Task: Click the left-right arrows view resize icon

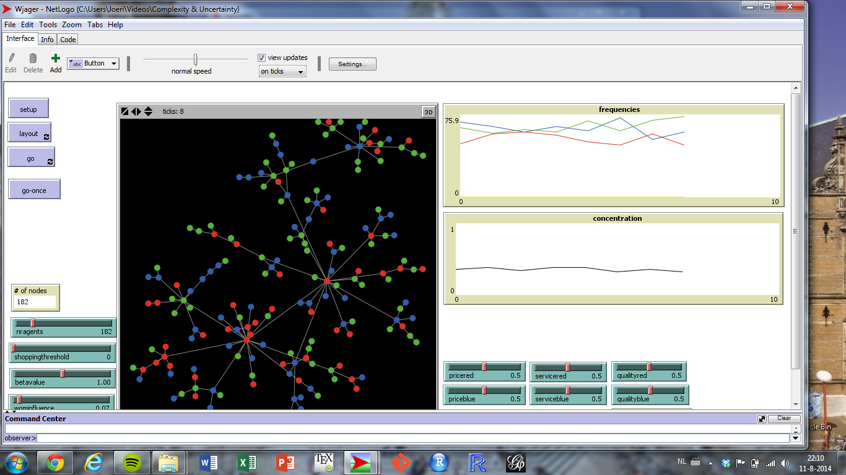Action: tap(136, 111)
